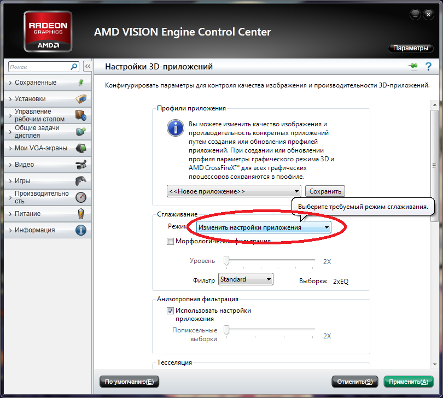The height and width of the screenshot is (398, 443).
Task: Click the Игры gamepad icon
Action: [x=81, y=181]
